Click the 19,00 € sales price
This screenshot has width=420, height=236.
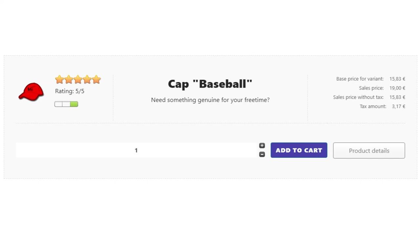point(397,88)
